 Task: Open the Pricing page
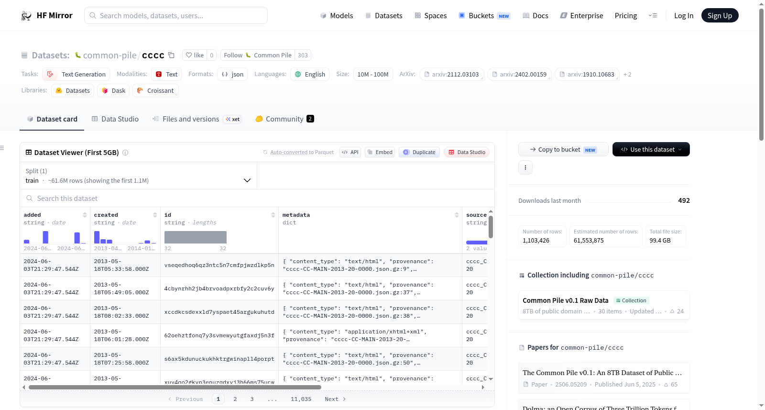click(626, 16)
